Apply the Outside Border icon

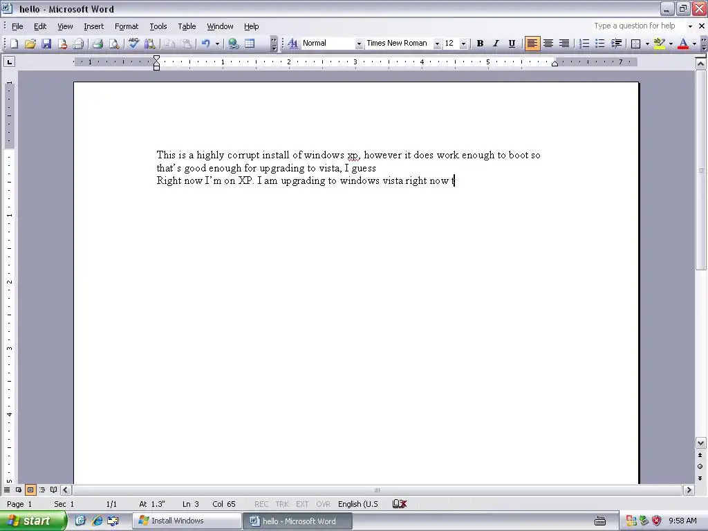(636, 44)
